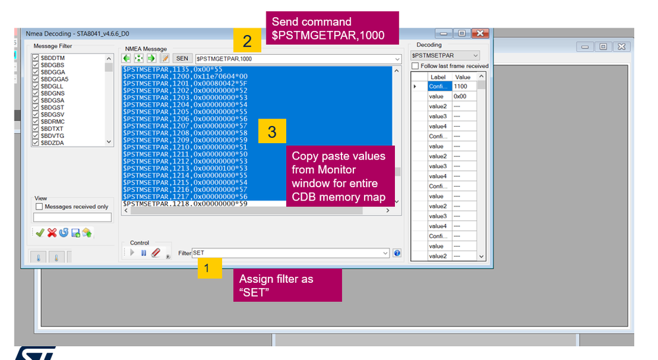This screenshot has width=658, height=360.
Task: Click the load filter envelope icon
Action: coord(87,233)
